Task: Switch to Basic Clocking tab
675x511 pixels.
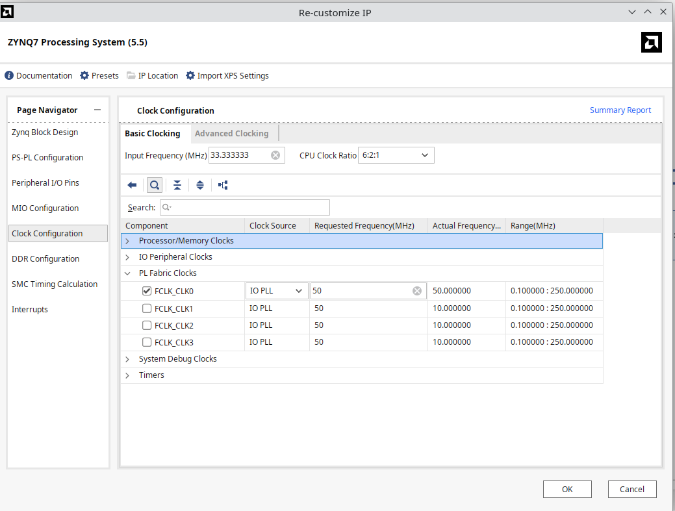Action: click(153, 133)
